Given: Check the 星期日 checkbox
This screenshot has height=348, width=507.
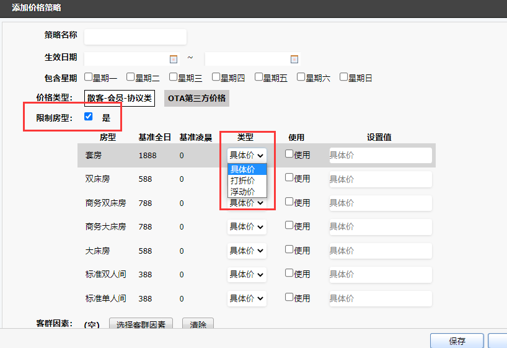Looking at the screenshot, I should (344, 77).
